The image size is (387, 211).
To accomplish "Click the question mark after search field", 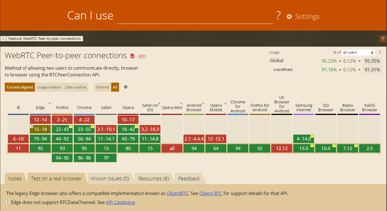I will [278, 16].
